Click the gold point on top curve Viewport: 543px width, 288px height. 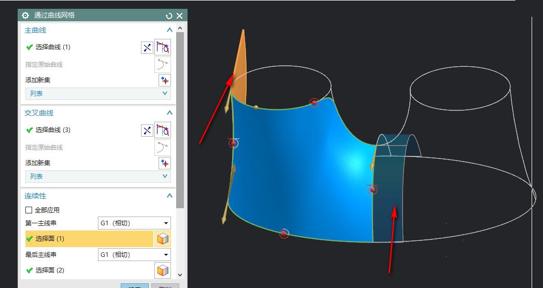256,108
